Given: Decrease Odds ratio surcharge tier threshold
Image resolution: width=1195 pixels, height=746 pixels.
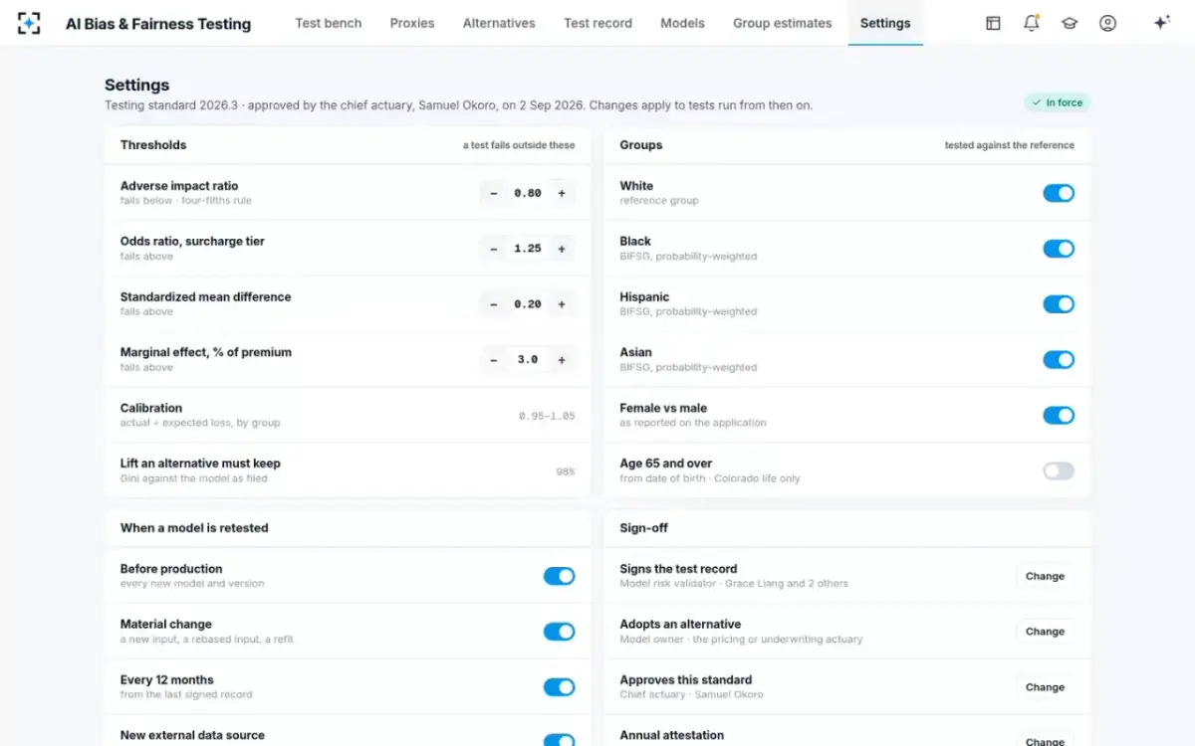Looking at the screenshot, I should 494,249.
